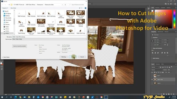Open Pictures folder in navigation pane

(7, 24)
